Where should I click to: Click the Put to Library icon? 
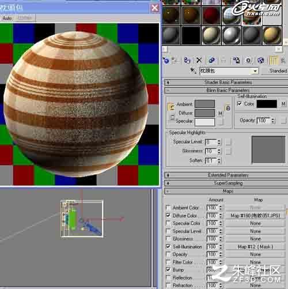236,61
